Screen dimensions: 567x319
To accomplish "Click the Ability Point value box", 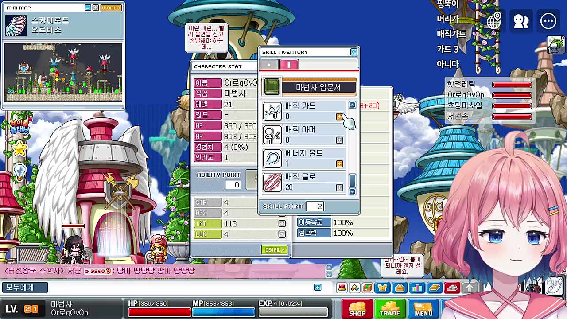I will click(x=233, y=185).
